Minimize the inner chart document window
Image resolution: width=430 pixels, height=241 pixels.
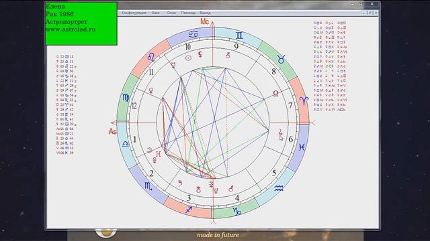coord(364,13)
